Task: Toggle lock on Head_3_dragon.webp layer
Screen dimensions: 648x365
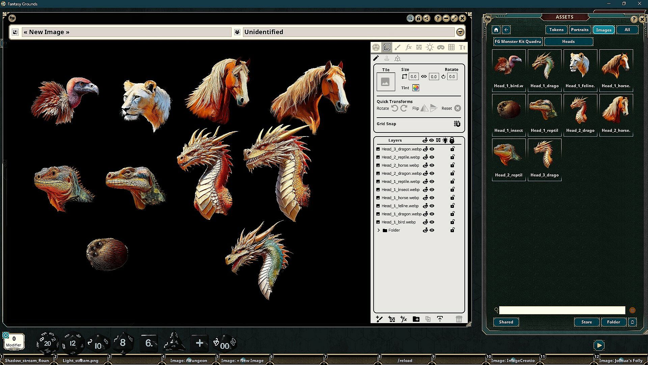Action: (x=452, y=149)
